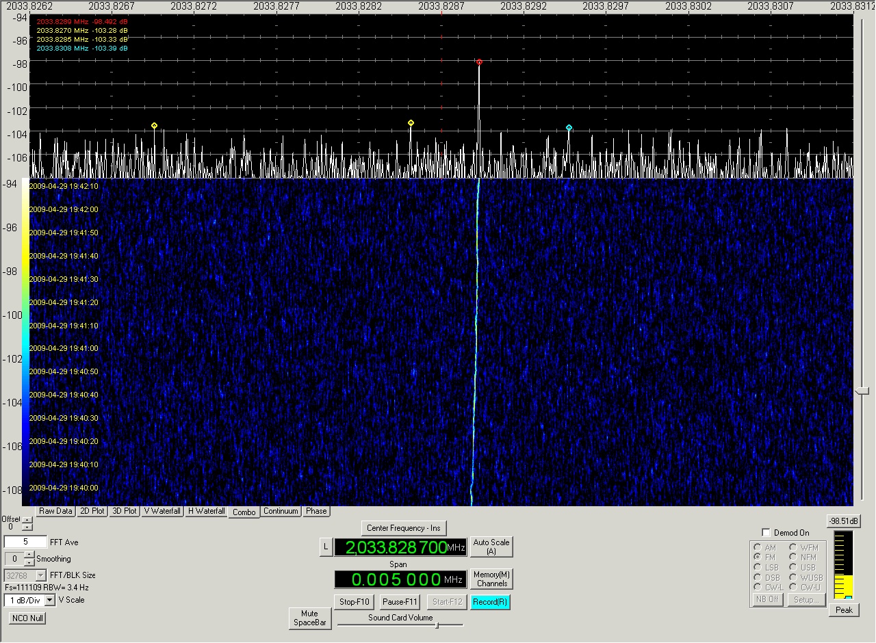
Task: Select the USB demodulation mode
Action: pyautogui.click(x=793, y=567)
